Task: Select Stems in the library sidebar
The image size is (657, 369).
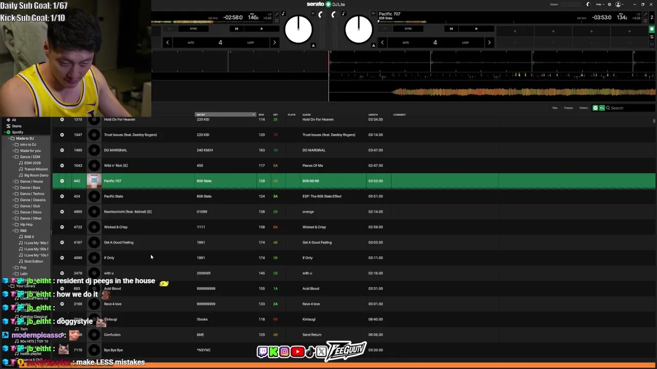Action: 17,126
